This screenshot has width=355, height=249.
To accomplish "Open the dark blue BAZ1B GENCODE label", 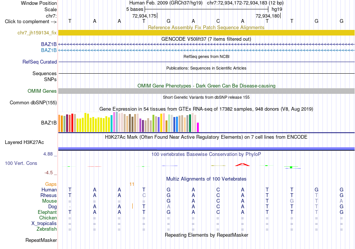I will (x=49, y=44).
